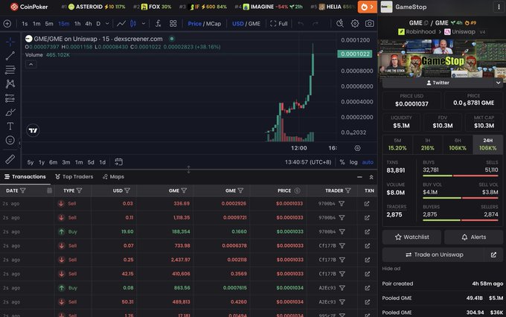Open transaction link for 336.69 GME sell

(367, 204)
